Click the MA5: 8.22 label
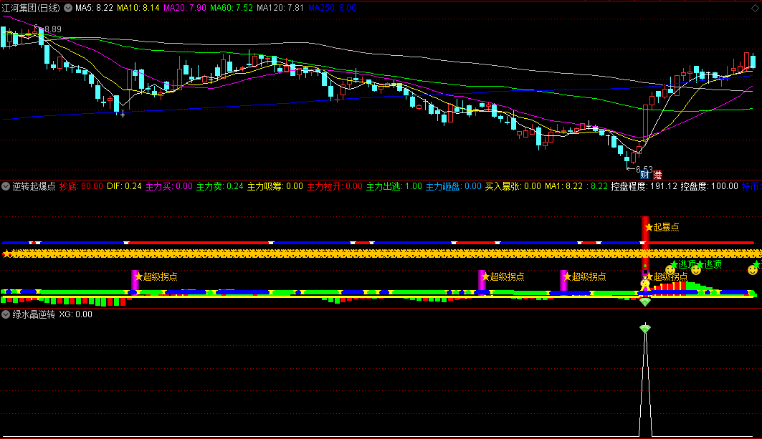Screen dimensions: 762x439 (94, 8)
